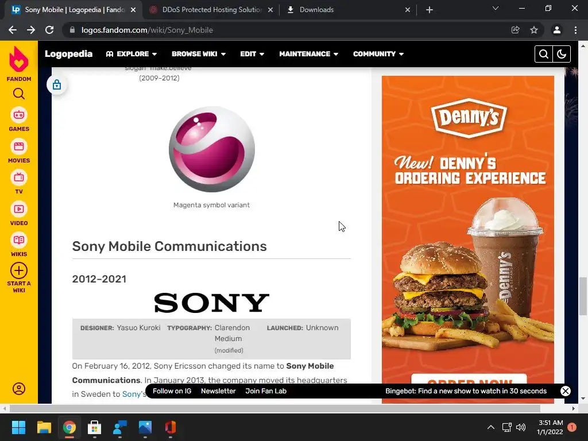588x441 pixels.
Task: Click the Follow on IG link
Action: point(172,391)
